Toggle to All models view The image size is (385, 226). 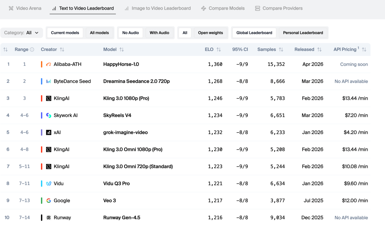(99, 33)
